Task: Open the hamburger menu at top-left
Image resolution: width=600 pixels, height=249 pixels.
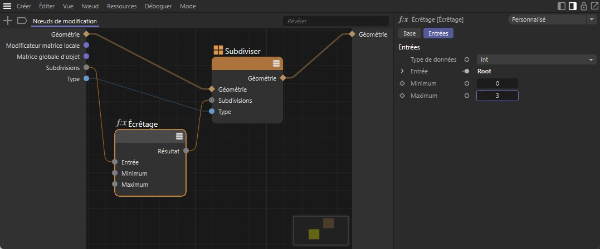Action: (7, 6)
